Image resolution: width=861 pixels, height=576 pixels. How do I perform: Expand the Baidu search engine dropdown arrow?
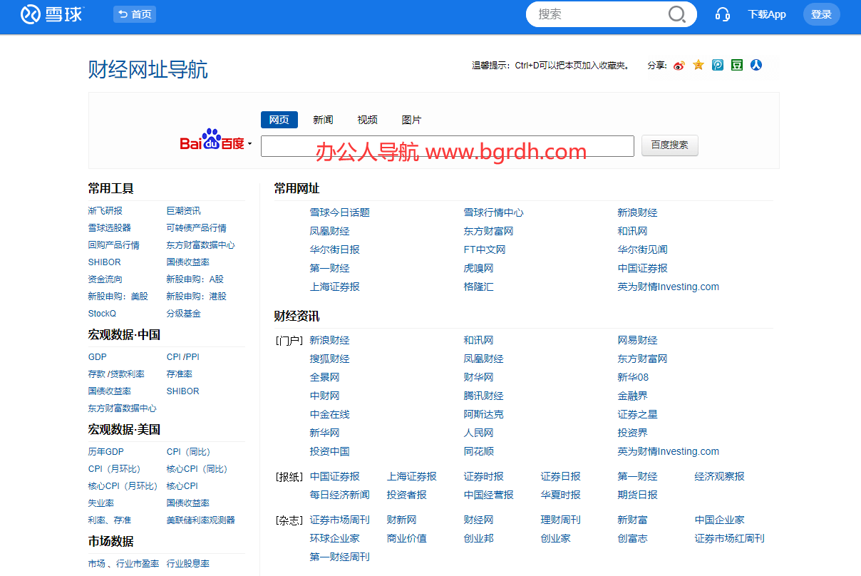(x=250, y=145)
